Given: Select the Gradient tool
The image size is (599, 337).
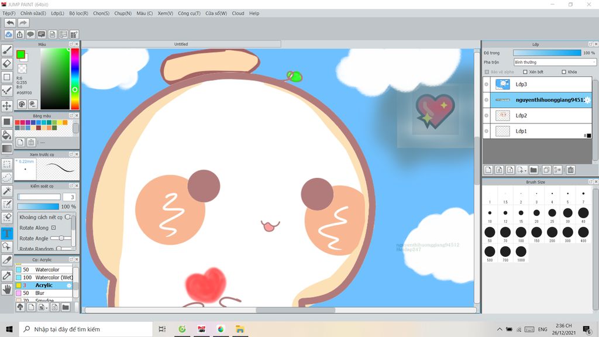Looking at the screenshot, I should [x=7, y=148].
